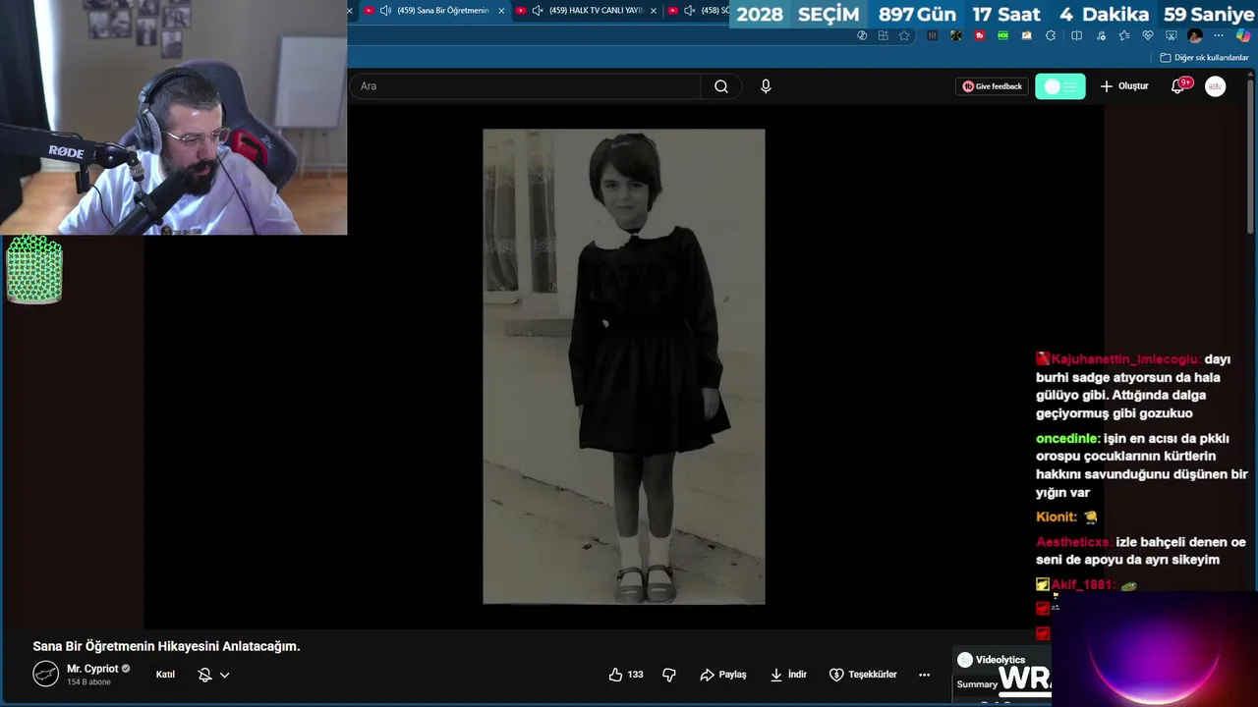
Task: Focus the Ara search field
Action: pos(526,86)
